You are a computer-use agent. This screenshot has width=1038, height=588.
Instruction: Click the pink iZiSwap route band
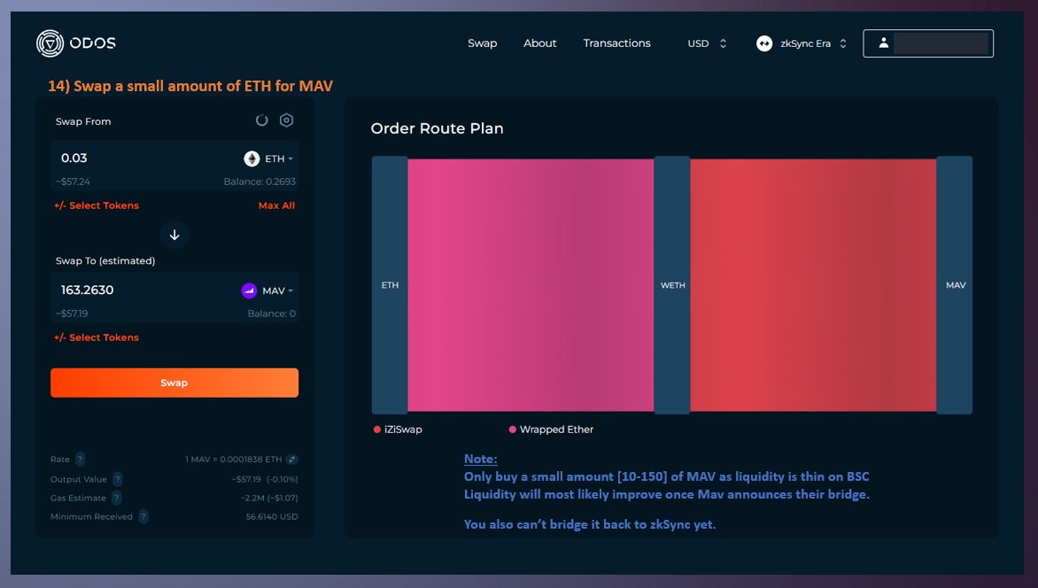tap(531, 285)
